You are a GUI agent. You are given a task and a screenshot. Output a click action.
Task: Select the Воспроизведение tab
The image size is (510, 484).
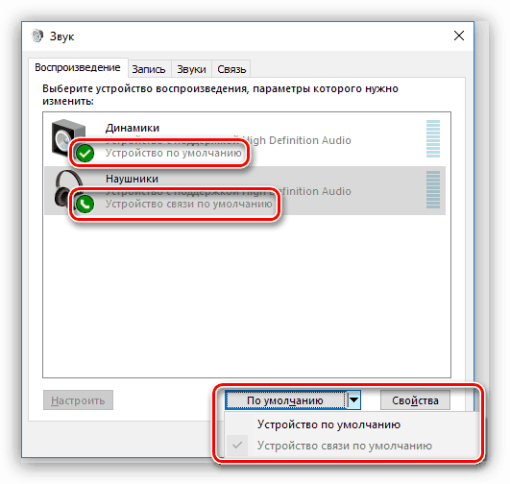coord(78,67)
